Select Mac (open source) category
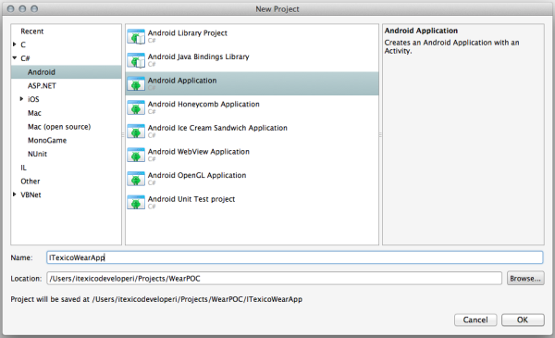This screenshot has height=338, width=555. point(59,127)
